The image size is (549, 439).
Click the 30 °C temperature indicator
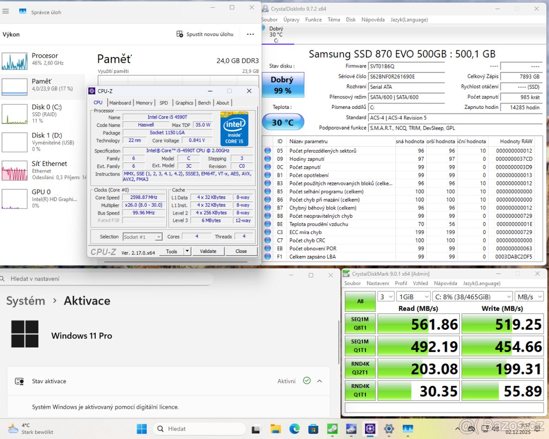[x=282, y=122]
